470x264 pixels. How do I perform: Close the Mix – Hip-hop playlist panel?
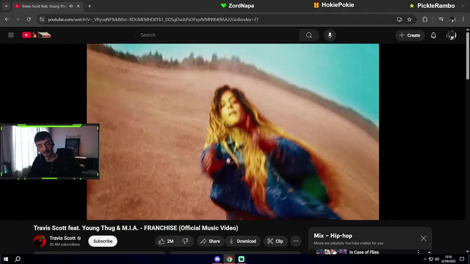pos(423,238)
